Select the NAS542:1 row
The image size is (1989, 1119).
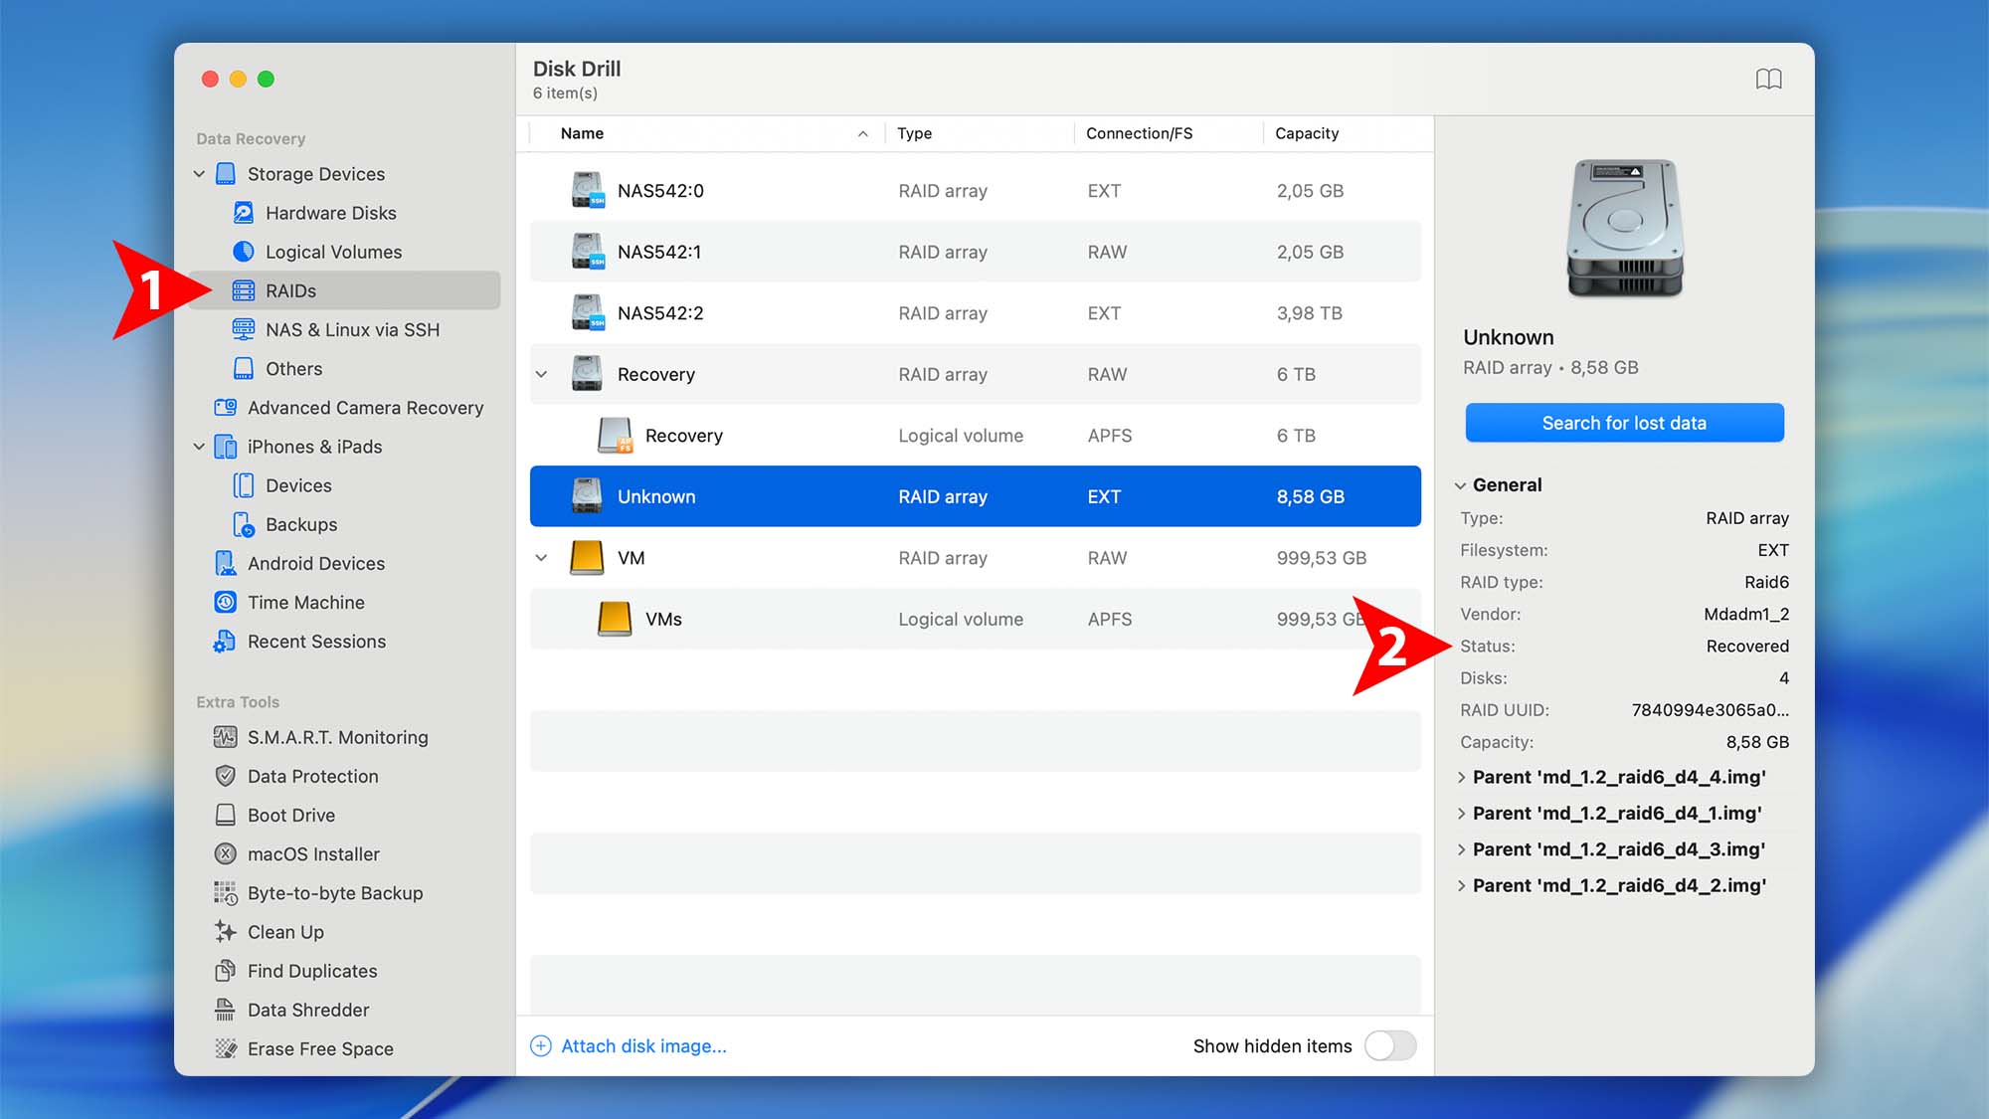(975, 252)
